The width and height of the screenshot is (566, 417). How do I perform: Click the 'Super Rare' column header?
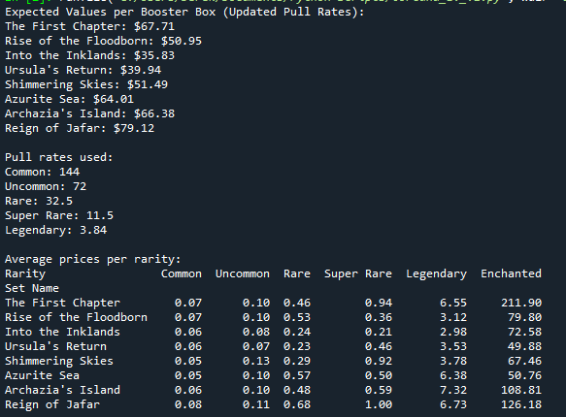pyautogui.click(x=358, y=273)
